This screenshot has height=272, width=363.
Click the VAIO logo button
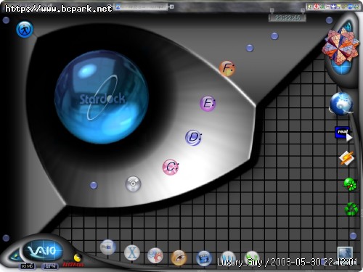tap(42, 250)
